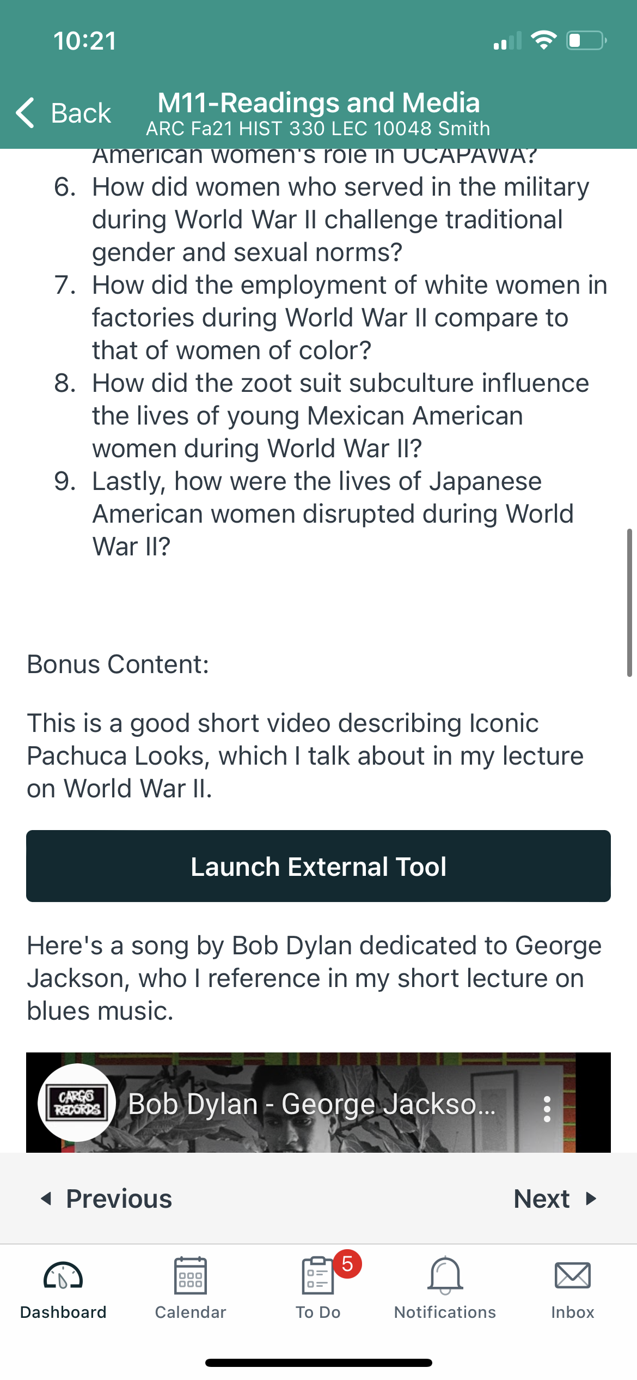The width and height of the screenshot is (637, 1380).
Task: Open the Calendar tab icon
Action: tap(190, 1275)
